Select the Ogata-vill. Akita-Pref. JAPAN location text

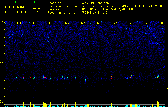(x=122, y=6)
